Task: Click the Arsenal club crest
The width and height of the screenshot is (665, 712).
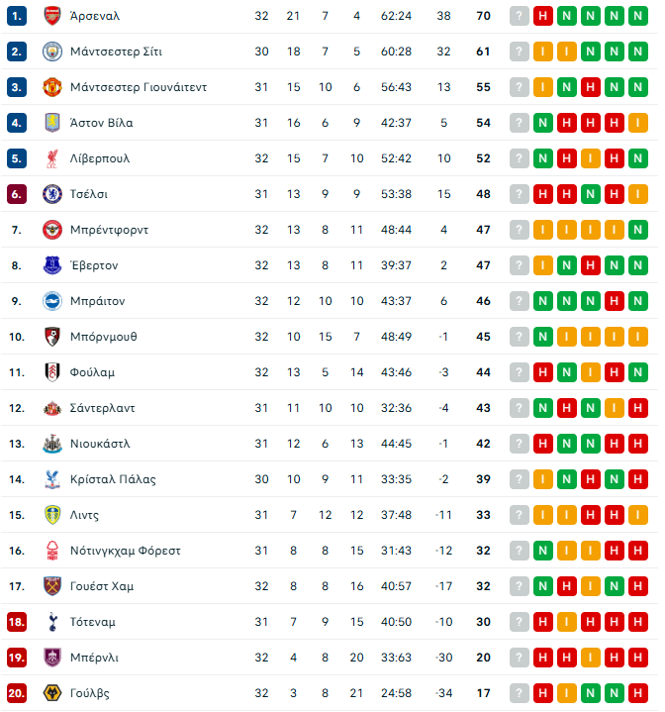Action: click(x=51, y=16)
